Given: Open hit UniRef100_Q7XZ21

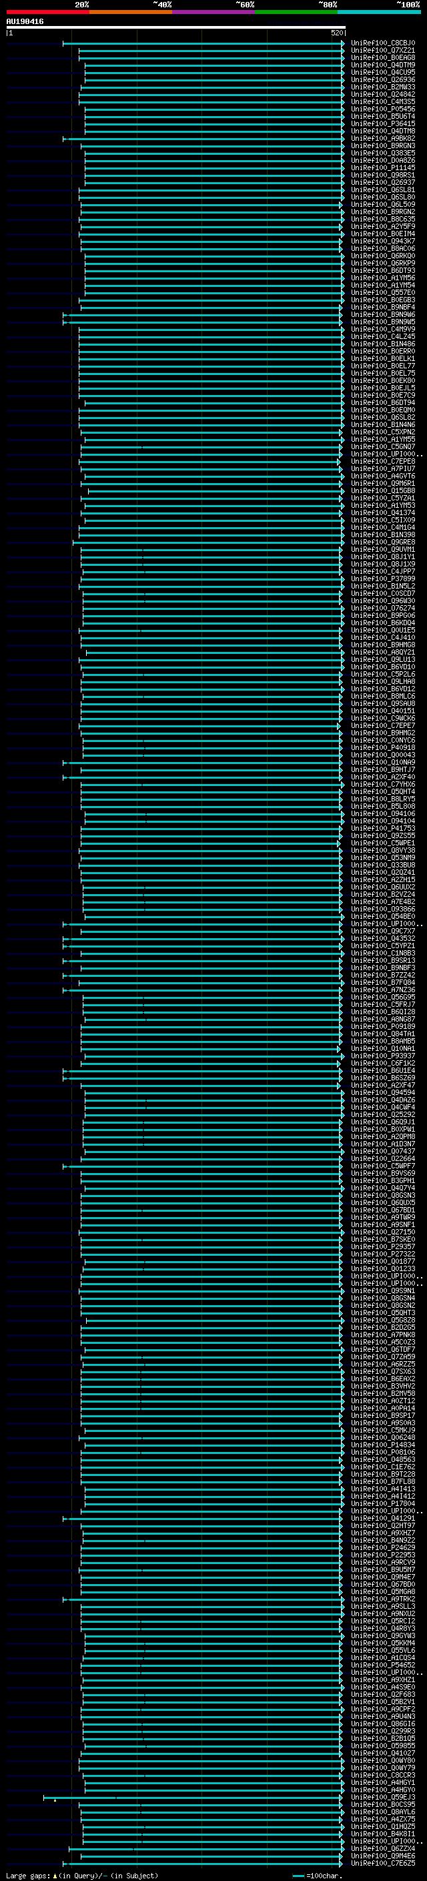Looking at the screenshot, I should tap(383, 51).
